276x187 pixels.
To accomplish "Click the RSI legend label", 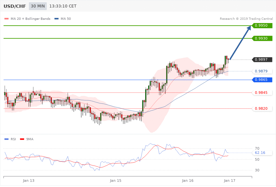I will pos(13,139).
